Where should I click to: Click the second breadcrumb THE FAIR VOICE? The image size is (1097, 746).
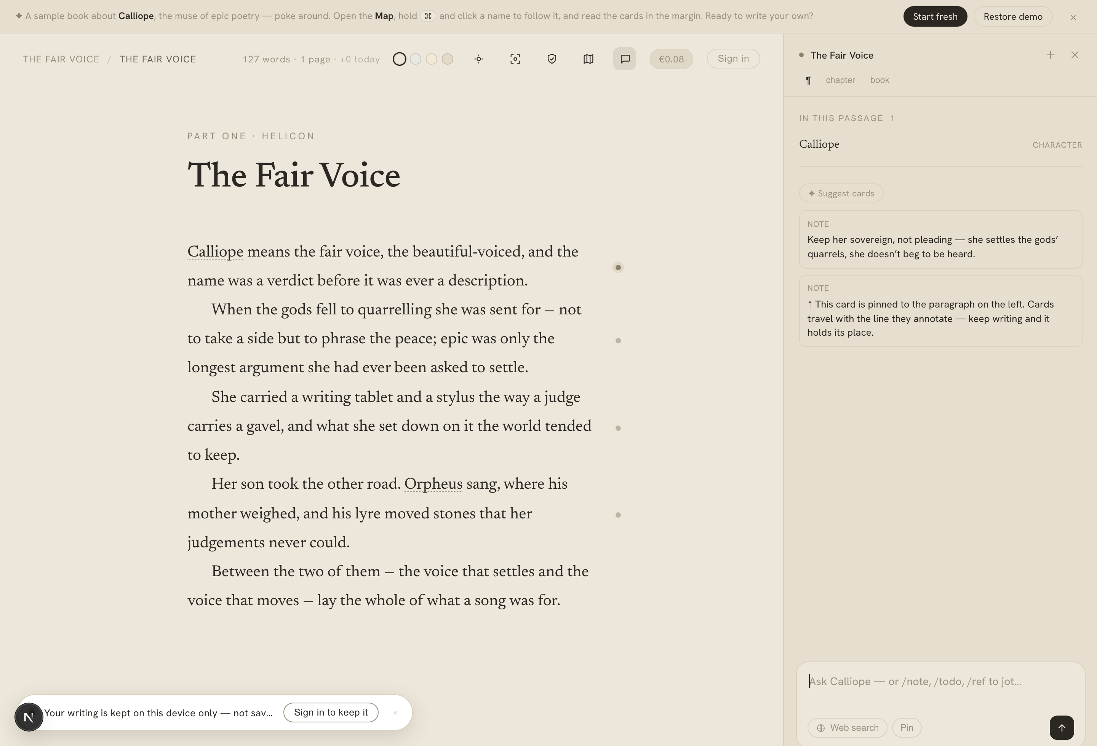pyautogui.click(x=158, y=59)
